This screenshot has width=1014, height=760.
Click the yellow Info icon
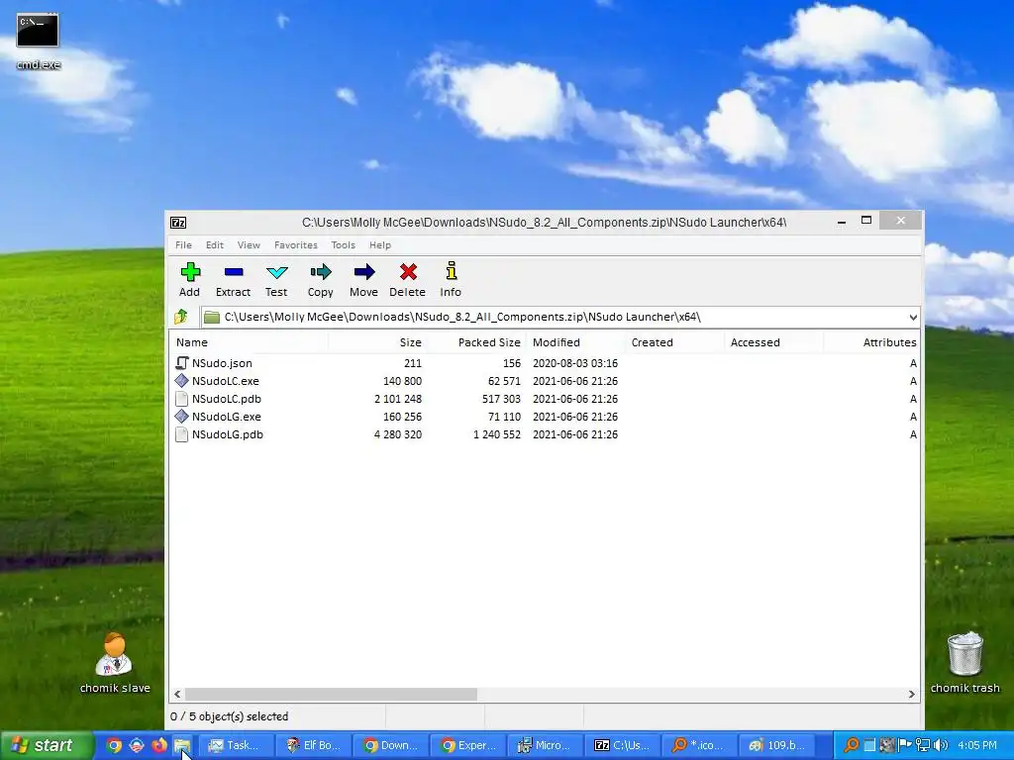pyautogui.click(x=452, y=271)
